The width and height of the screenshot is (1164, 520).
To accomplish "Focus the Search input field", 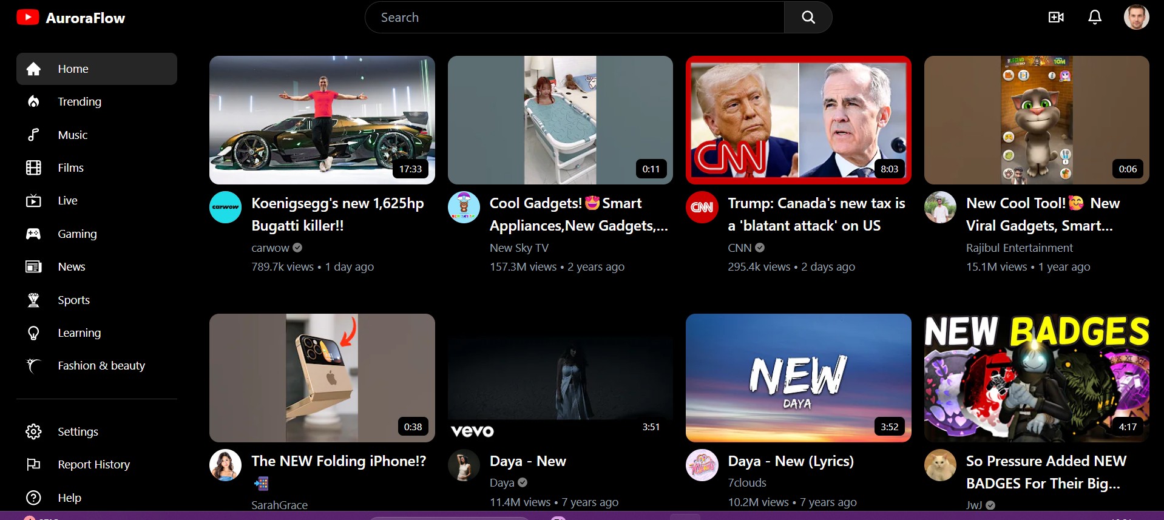I will pyautogui.click(x=575, y=18).
